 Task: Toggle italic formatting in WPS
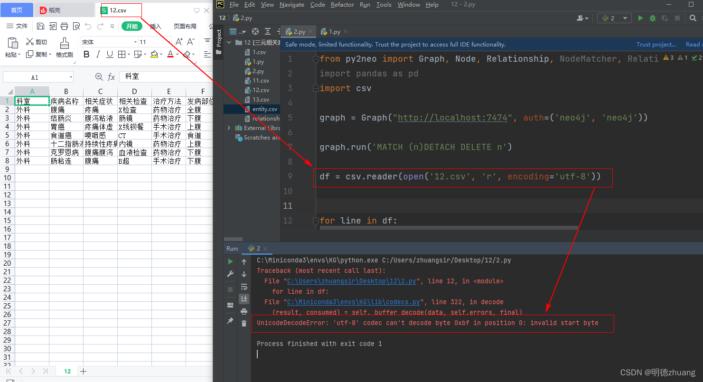pos(98,55)
